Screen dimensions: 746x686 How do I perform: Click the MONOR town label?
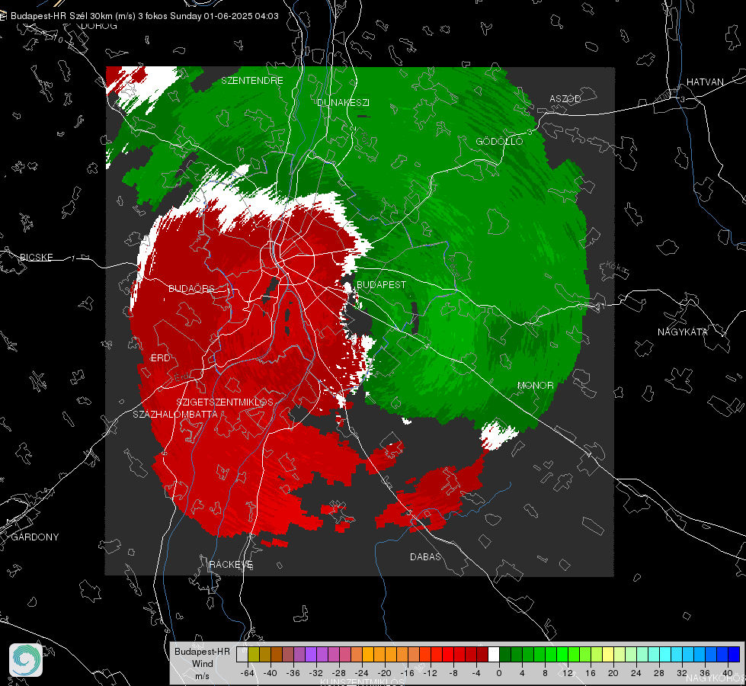tap(535, 385)
